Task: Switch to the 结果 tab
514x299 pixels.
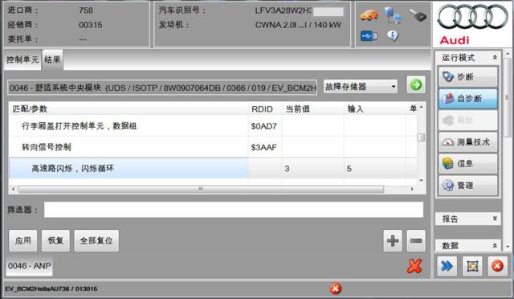Action: tap(52, 59)
